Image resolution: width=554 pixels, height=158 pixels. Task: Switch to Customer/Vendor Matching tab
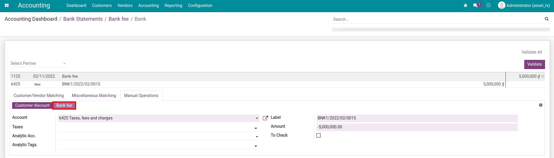(x=39, y=96)
